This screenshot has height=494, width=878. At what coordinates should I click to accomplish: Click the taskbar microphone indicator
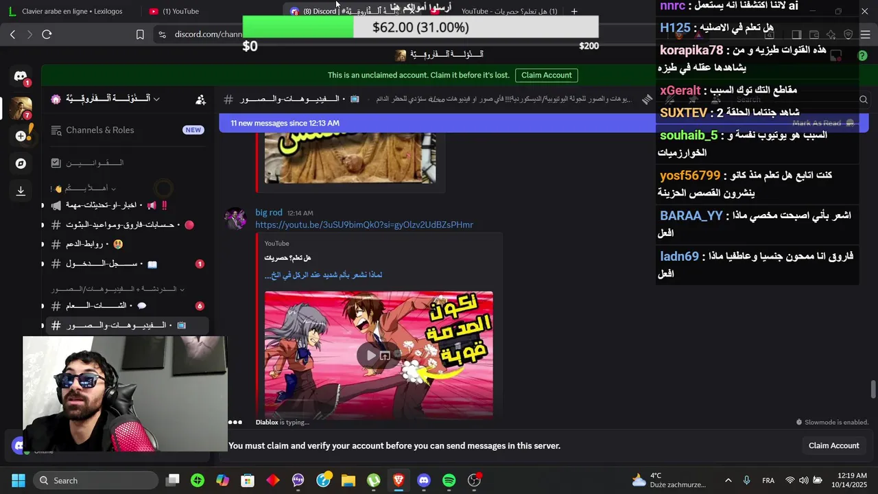(x=747, y=480)
